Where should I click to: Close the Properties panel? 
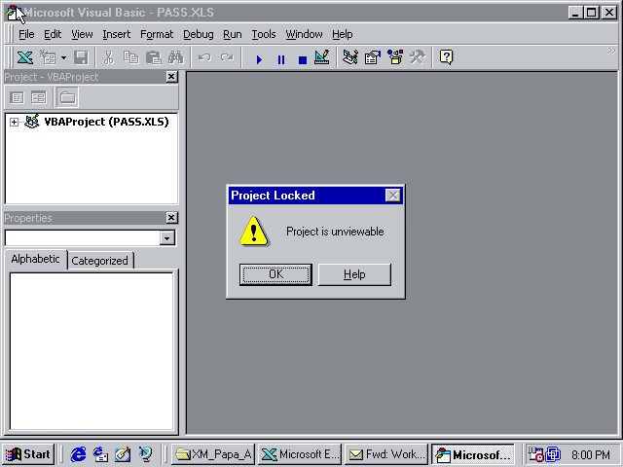pos(171,218)
